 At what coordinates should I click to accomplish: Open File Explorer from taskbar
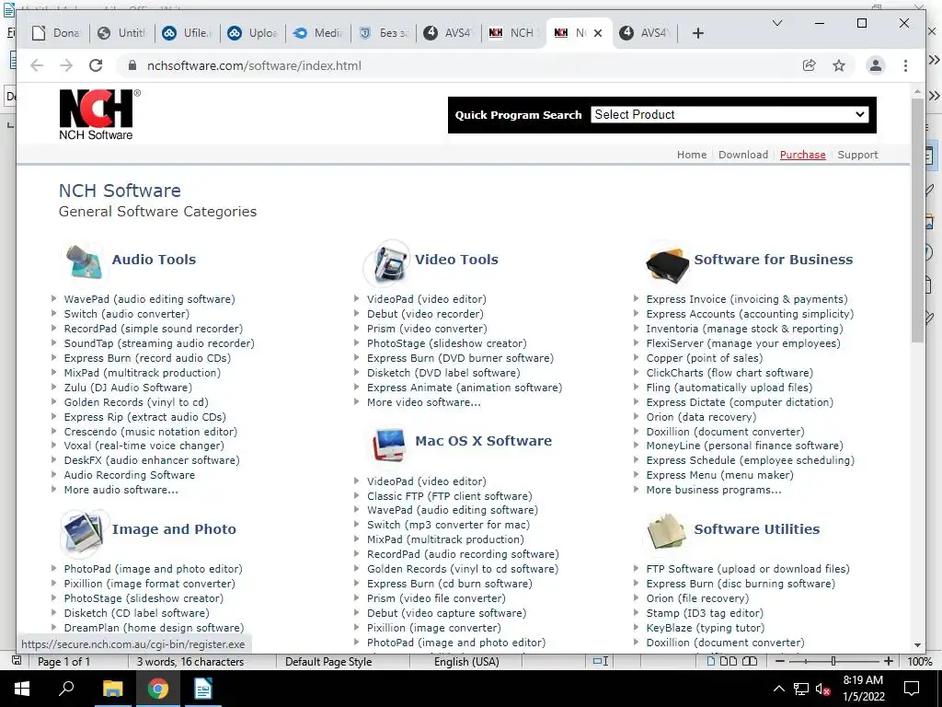click(x=111, y=689)
